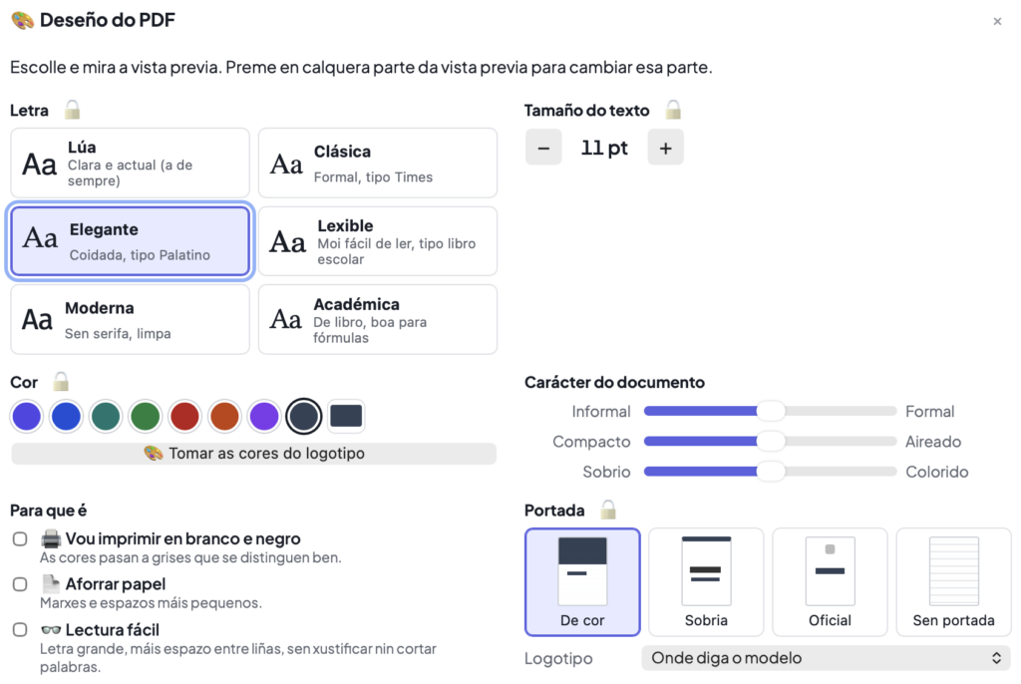Click the page icon beside Aforrar papel
This screenshot has height=684, width=1021.
(x=51, y=583)
